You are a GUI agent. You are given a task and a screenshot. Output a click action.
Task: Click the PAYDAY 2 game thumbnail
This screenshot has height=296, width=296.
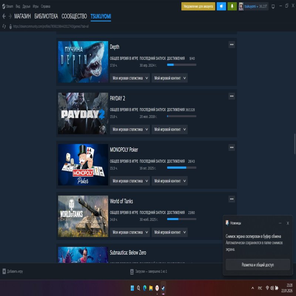(83, 113)
